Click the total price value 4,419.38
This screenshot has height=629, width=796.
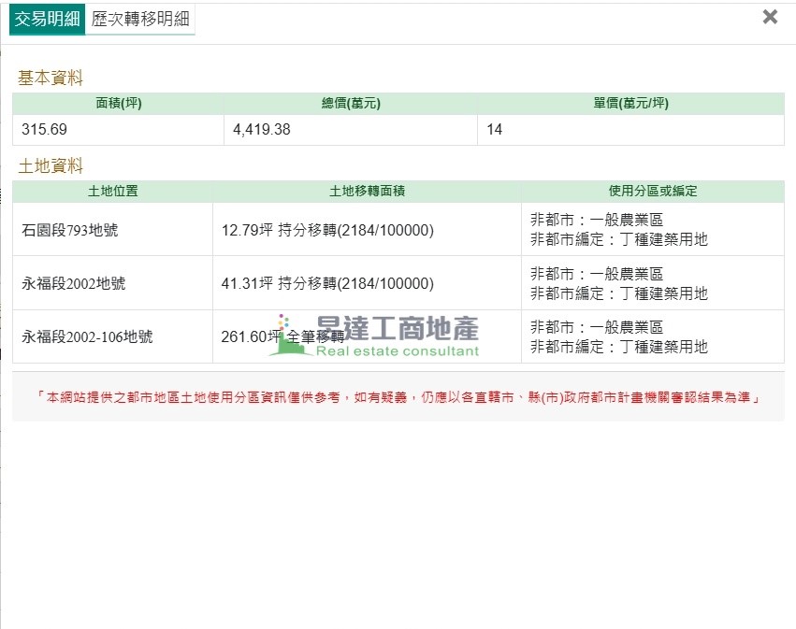pos(262,130)
